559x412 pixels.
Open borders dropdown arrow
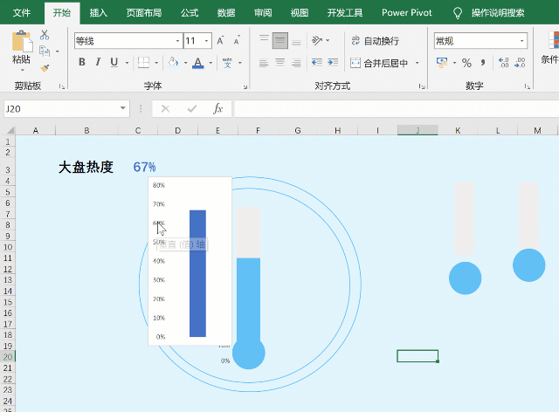[x=156, y=63]
